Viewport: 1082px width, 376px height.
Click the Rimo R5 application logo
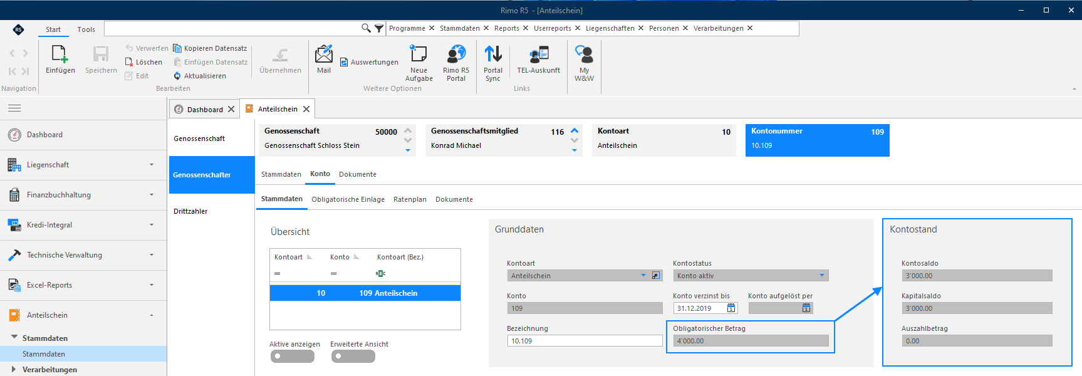click(18, 29)
